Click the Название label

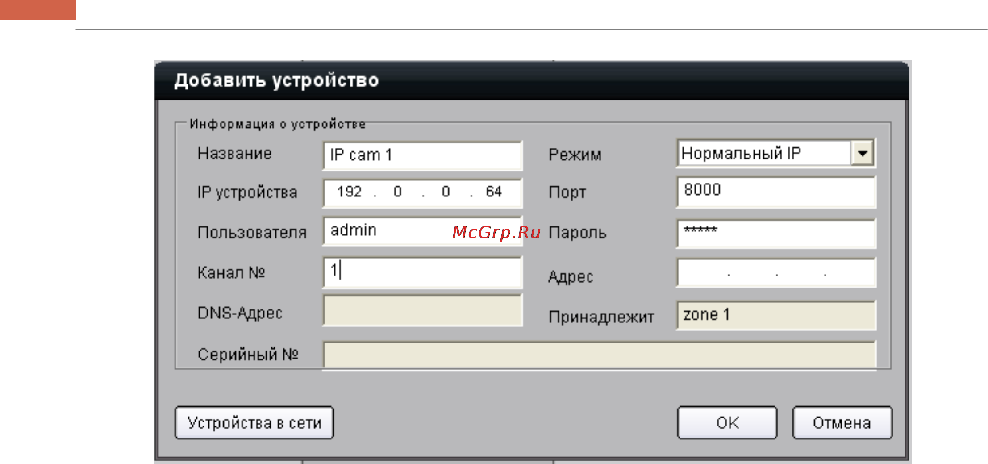point(234,154)
